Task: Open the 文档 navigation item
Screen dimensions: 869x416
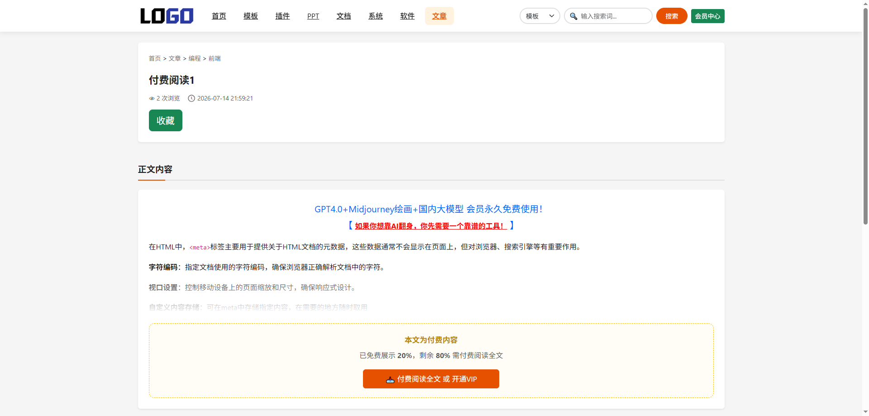Action: point(344,16)
